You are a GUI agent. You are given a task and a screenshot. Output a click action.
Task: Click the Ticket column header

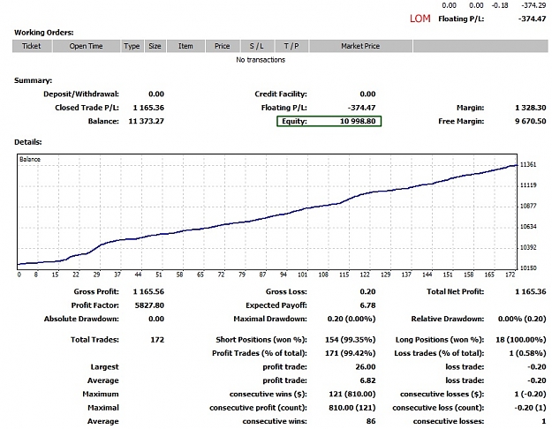click(x=32, y=46)
